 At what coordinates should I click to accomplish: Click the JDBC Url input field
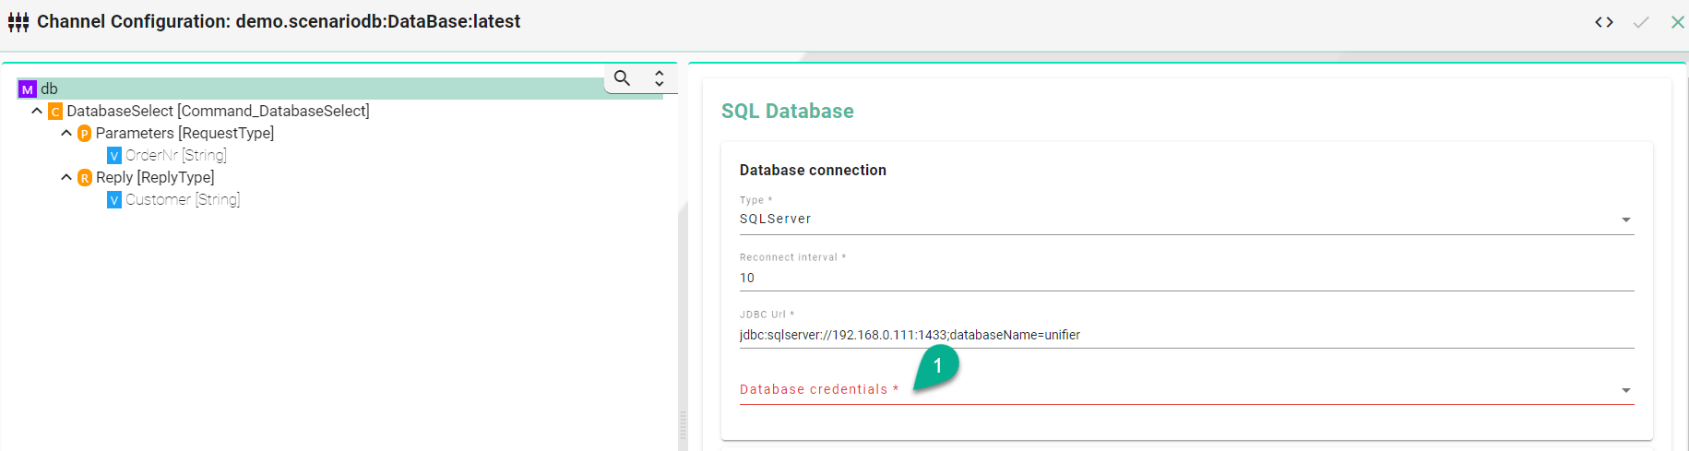coord(1185,335)
